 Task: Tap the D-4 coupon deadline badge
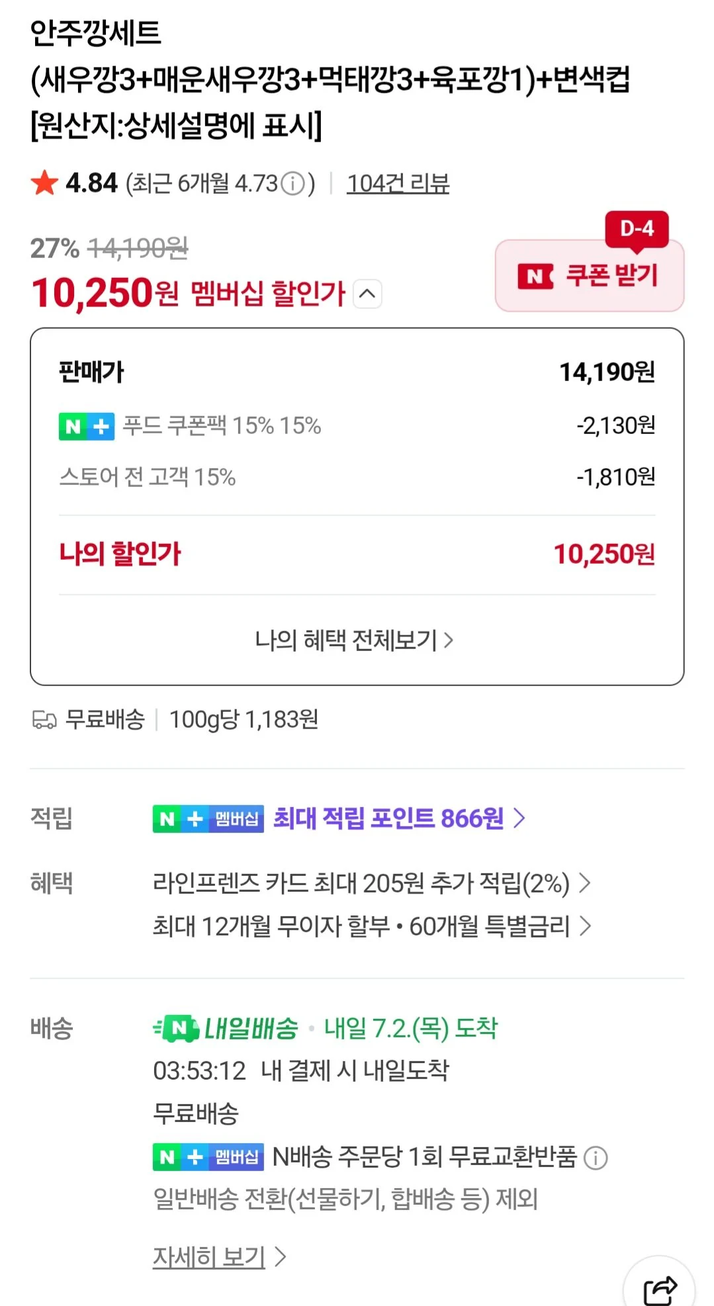click(x=637, y=229)
